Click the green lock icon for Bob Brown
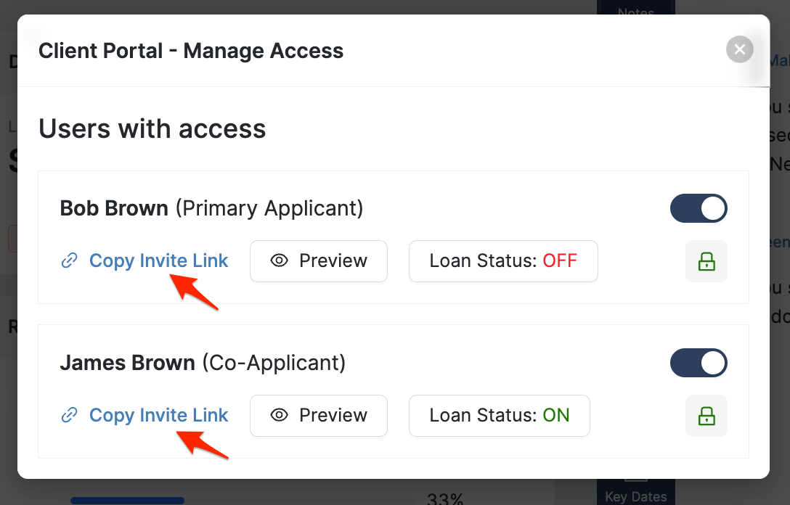790x505 pixels. point(706,261)
